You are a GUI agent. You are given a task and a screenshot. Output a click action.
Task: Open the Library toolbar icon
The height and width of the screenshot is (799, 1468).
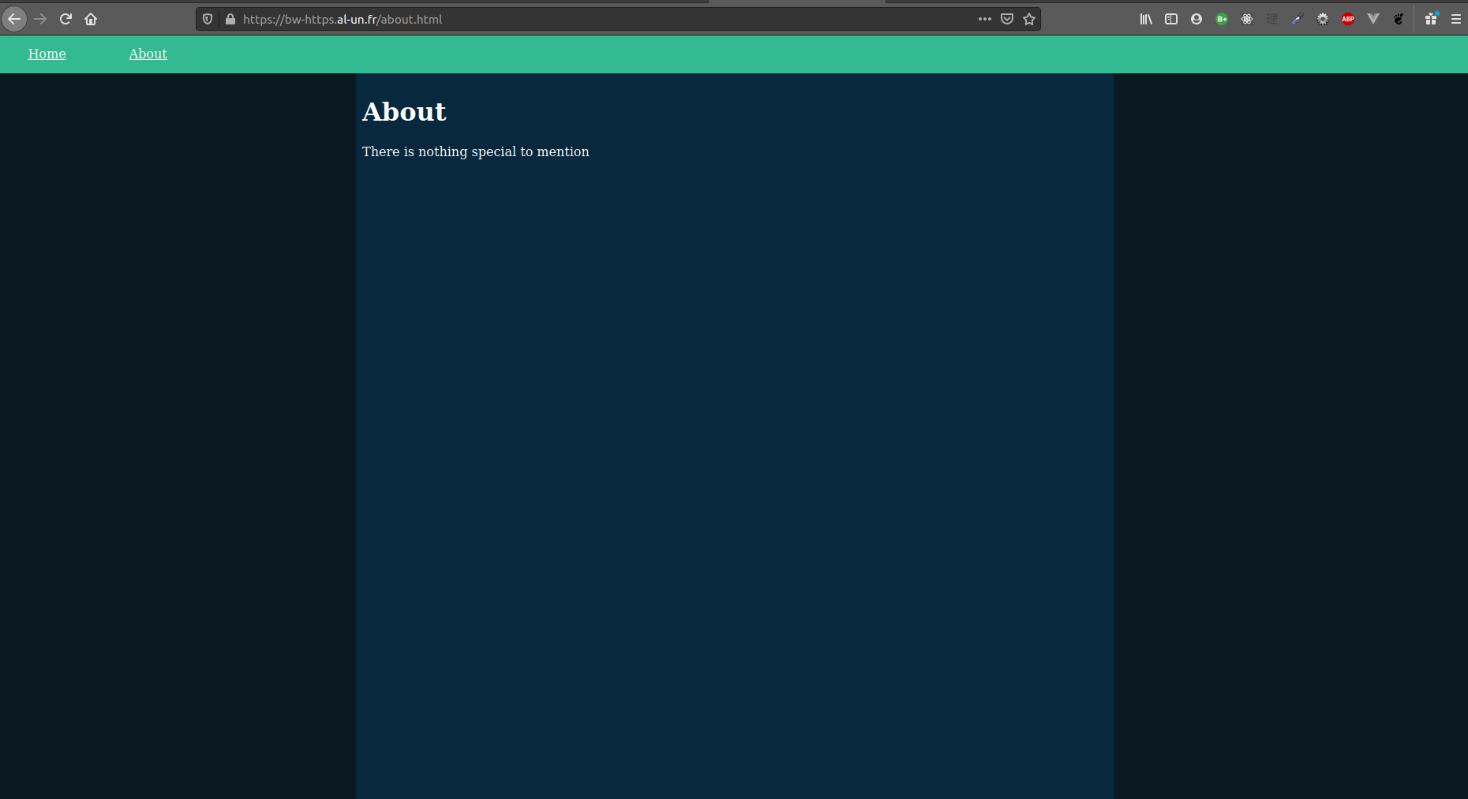pos(1147,19)
